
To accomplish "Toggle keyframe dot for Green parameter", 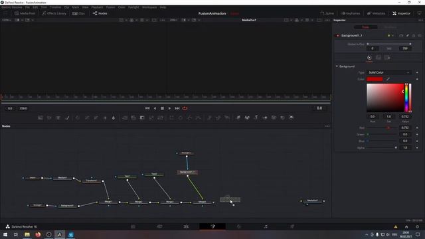I will click(x=417, y=134).
